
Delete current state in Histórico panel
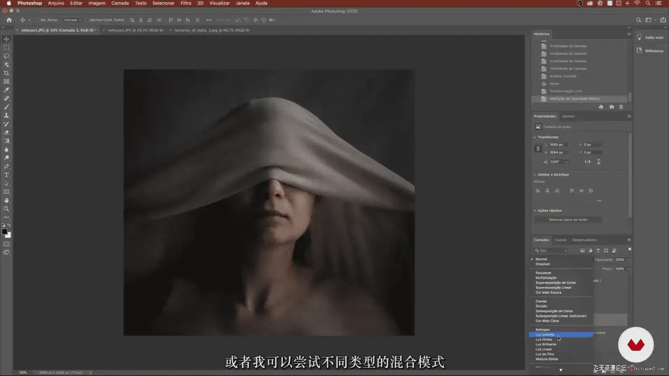[621, 107]
